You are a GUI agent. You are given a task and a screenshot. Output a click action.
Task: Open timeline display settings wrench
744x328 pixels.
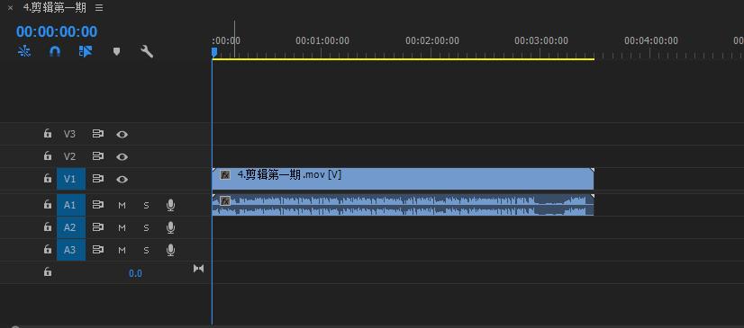147,51
